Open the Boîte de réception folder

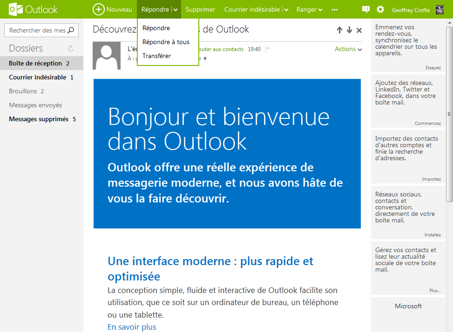pyautogui.click(x=41, y=64)
